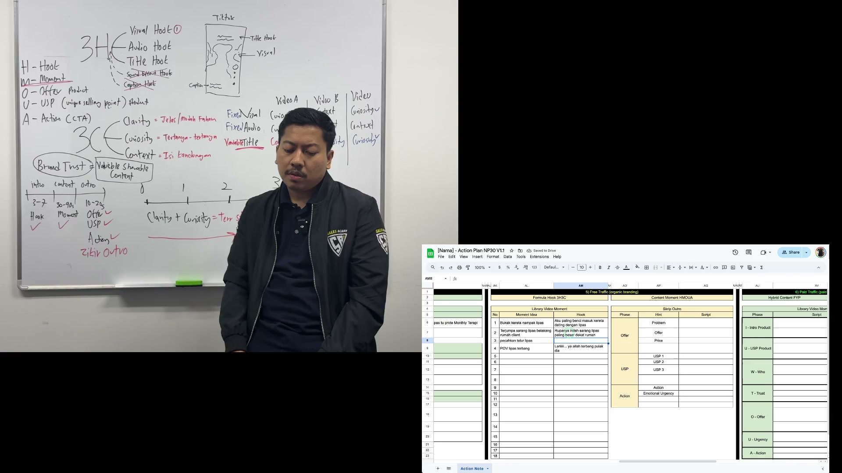Viewport: 842px width, 473px height.
Task: Search the menus magnifier icon
Action: click(433, 267)
